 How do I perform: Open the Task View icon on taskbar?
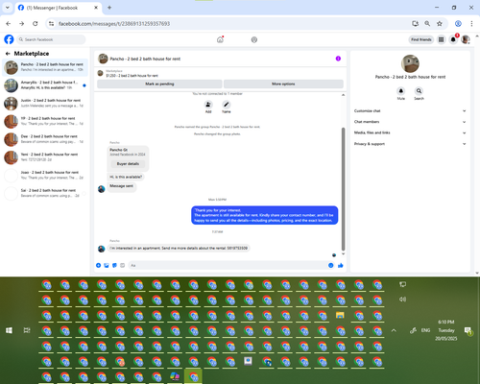[27, 330]
